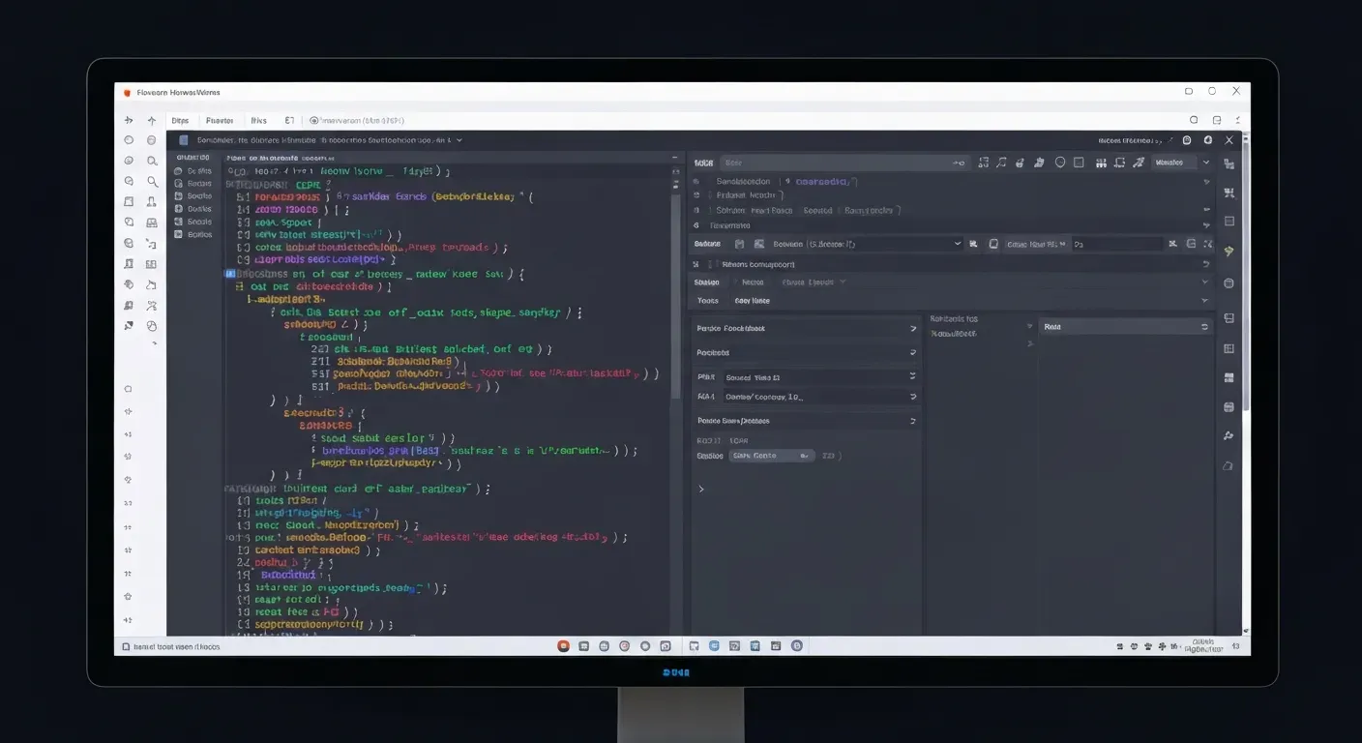Viewport: 1362px width, 743px height.
Task: Click the upper magnifier icon in left toolbar
Action: click(152, 161)
